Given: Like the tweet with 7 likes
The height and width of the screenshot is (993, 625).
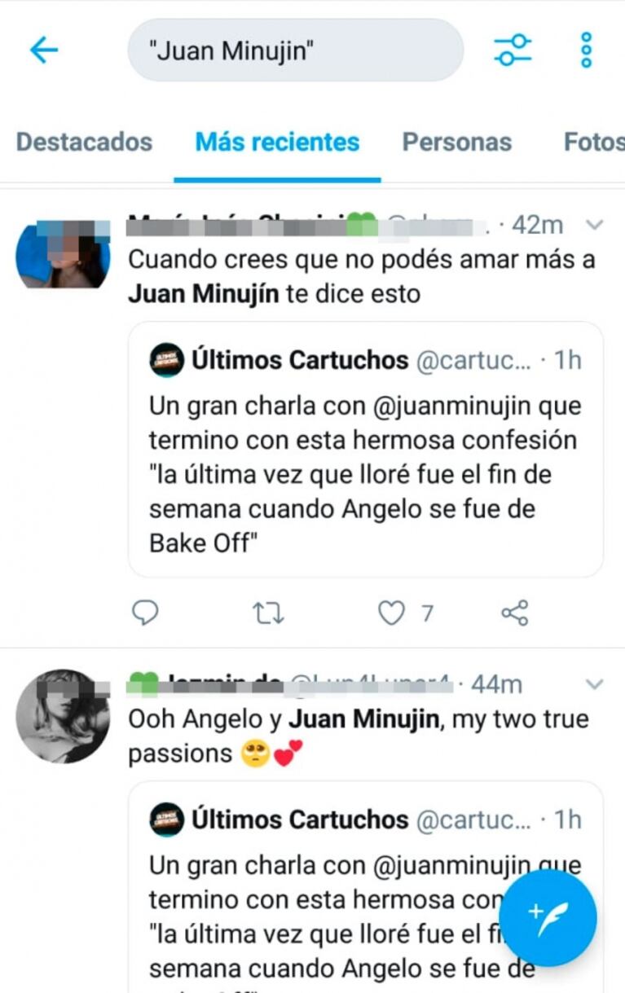Looking at the screenshot, I should (x=392, y=613).
